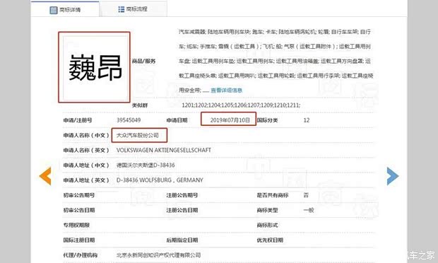Click the 申请人名称（英文） label

coord(86,151)
